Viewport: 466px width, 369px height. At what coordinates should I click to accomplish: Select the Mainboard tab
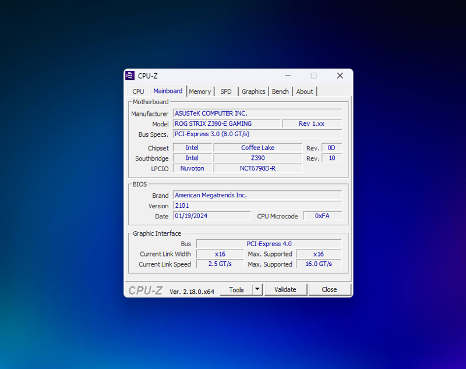coord(168,91)
